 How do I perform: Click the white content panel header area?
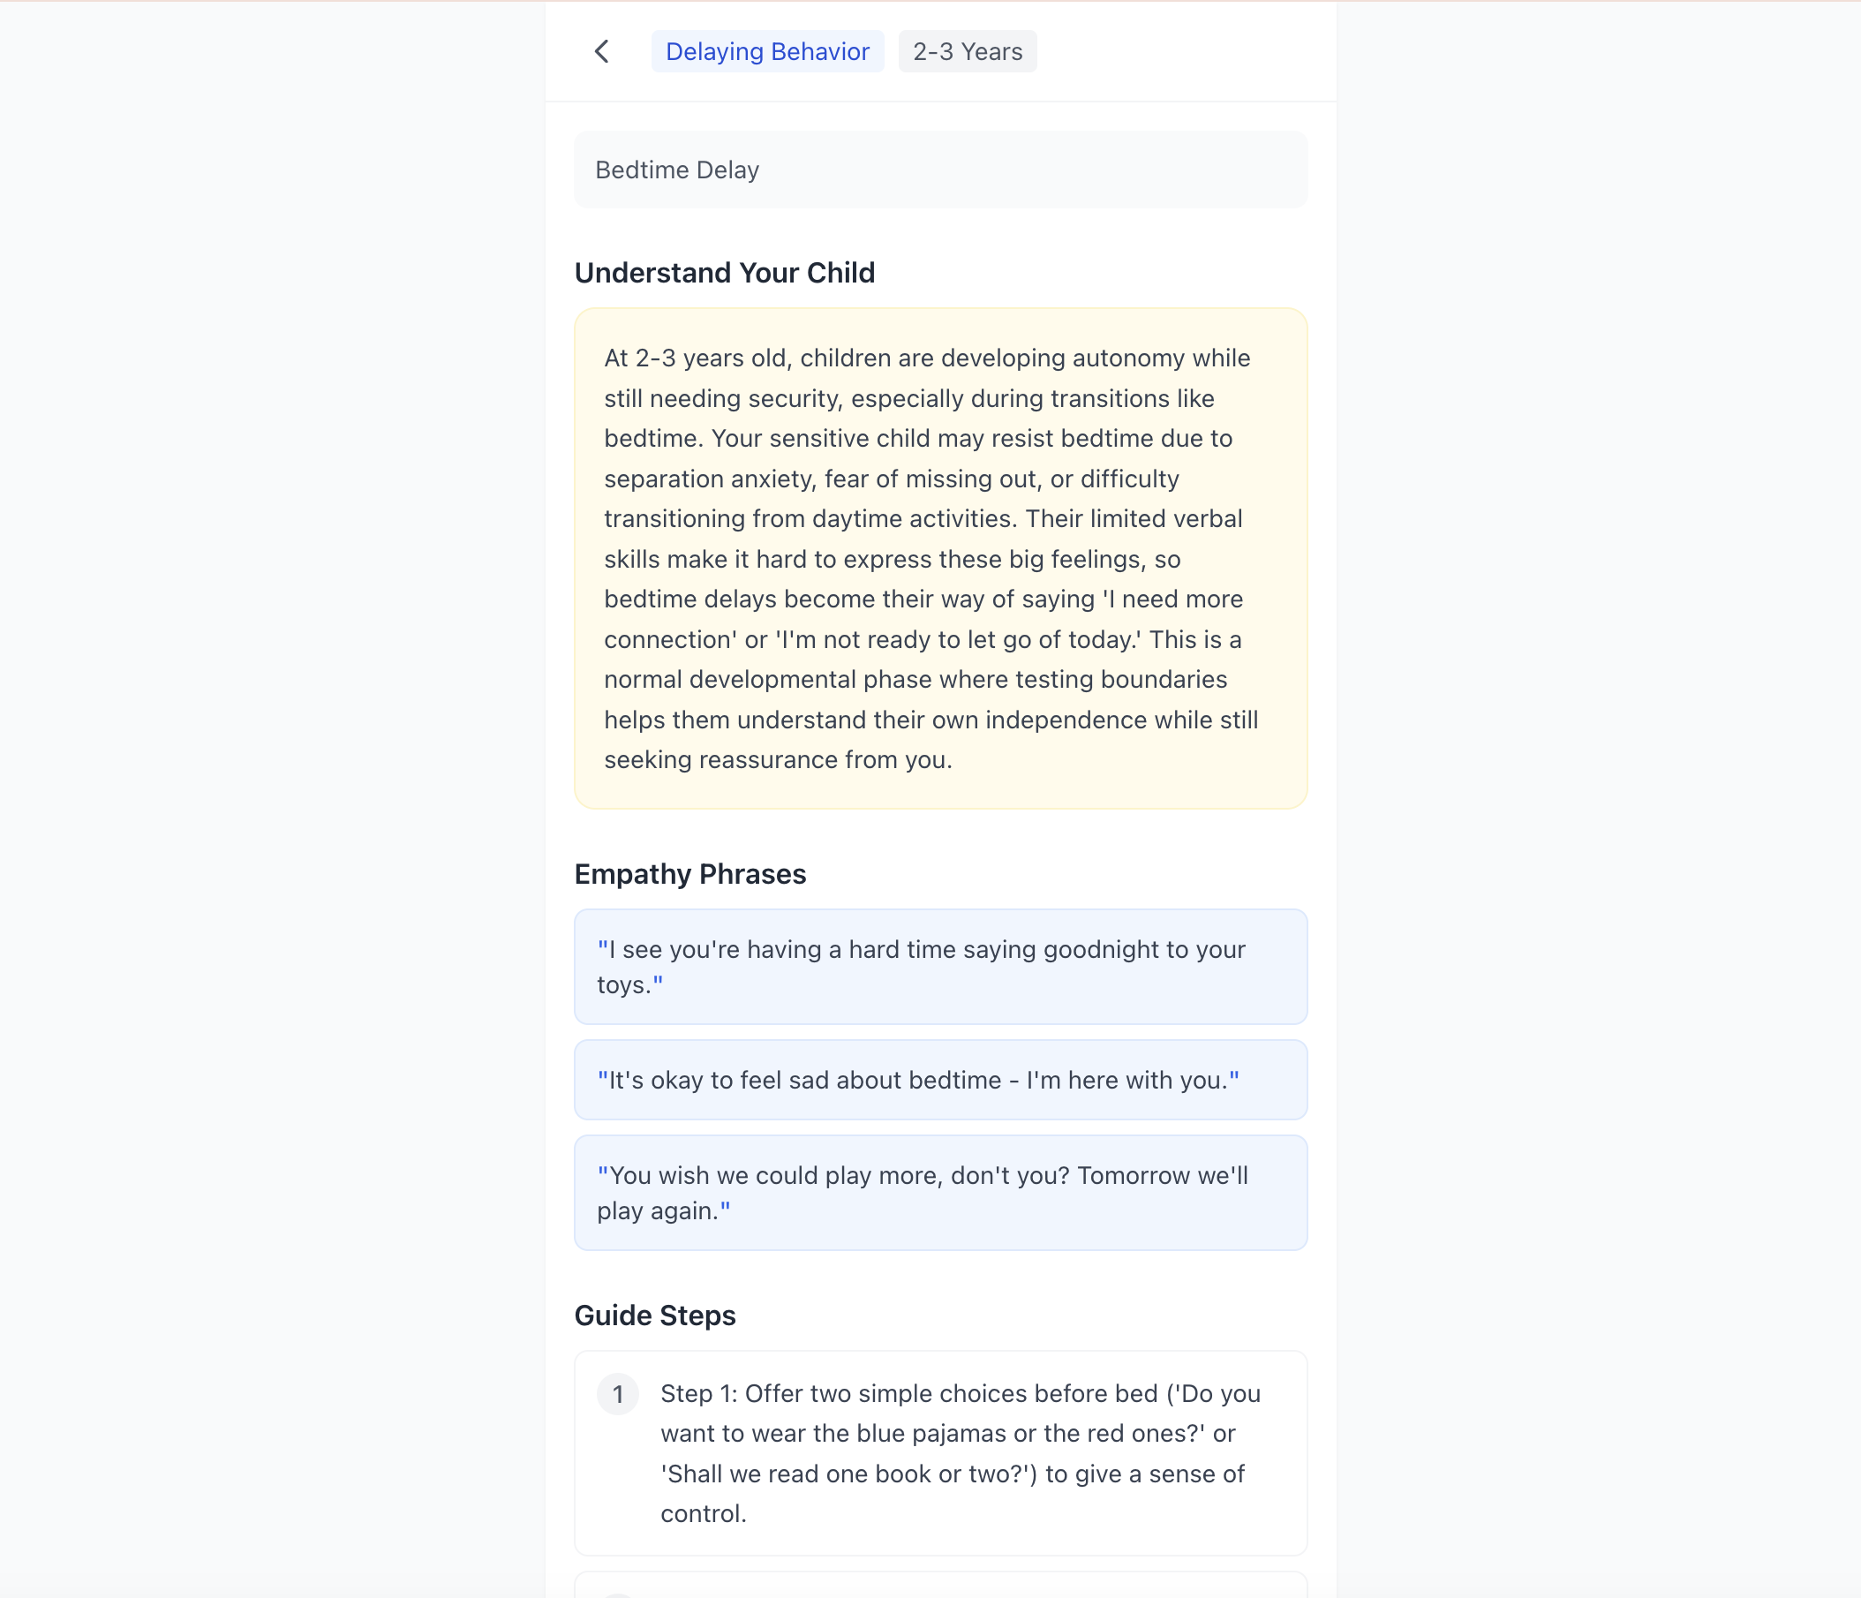click(x=1168, y=51)
